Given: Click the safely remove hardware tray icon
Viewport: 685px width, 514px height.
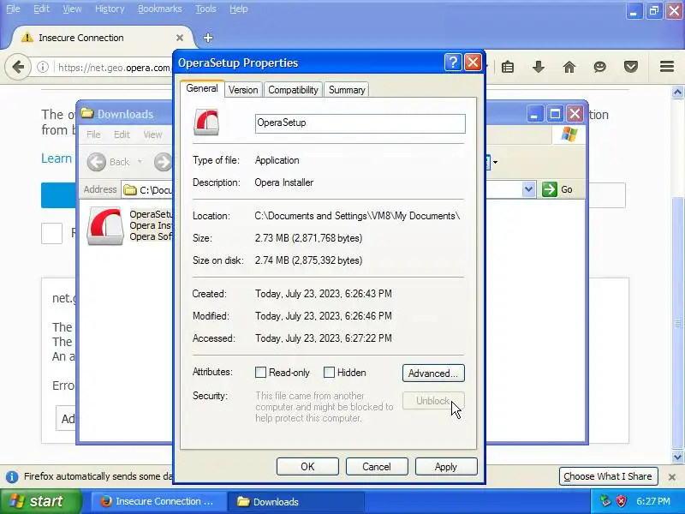Looking at the screenshot, I should 605,501.
